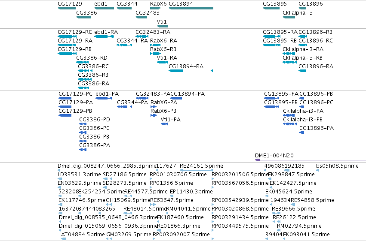Select EST AT04884.5prime
Viewport: 366px width, 241px height.
point(64,239)
